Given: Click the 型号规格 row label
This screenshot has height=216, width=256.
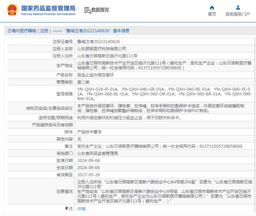Looking at the screenshot, I should coord(65,94).
